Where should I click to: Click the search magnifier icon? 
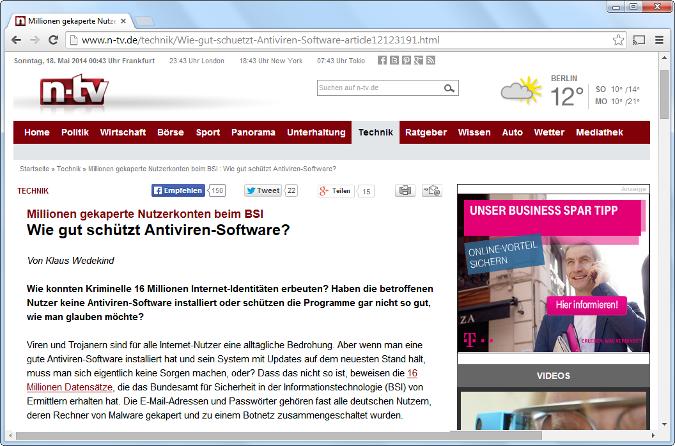coord(449,88)
